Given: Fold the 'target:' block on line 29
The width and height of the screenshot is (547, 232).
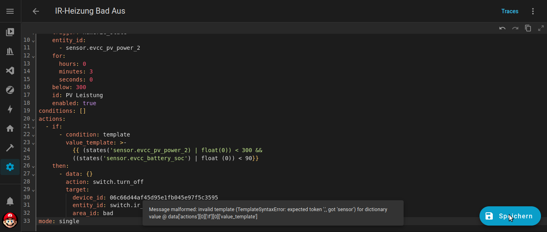Looking at the screenshot, I should coord(33,190).
